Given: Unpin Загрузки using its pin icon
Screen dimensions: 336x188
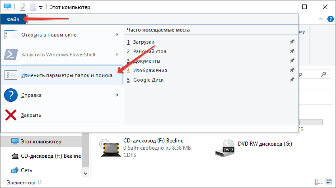Looking at the screenshot, I should (292, 42).
